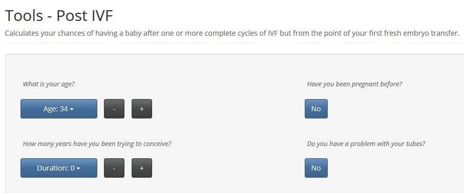Click the words Post IVF in the title
This screenshot has width=464, height=193.
(85, 16)
